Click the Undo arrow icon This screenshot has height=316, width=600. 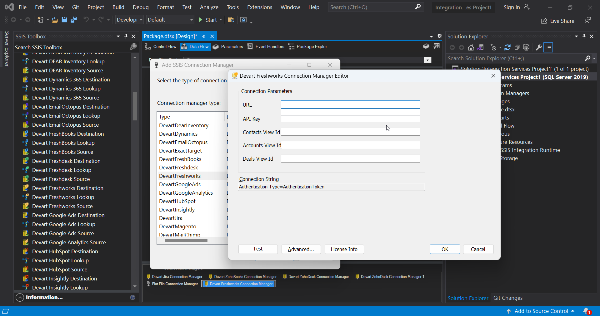coord(86,20)
